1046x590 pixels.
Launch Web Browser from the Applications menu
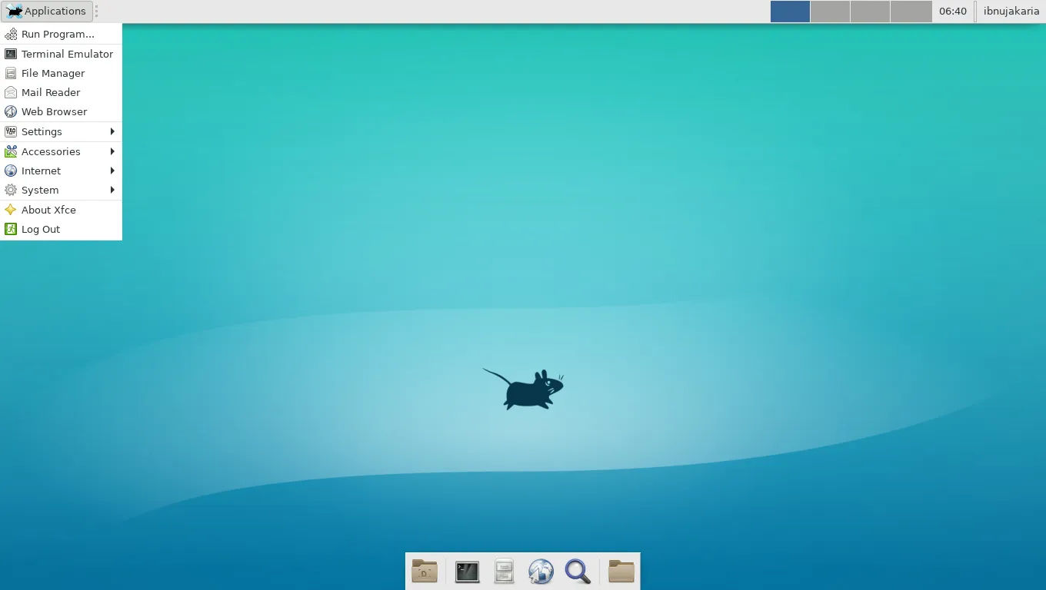61,111
